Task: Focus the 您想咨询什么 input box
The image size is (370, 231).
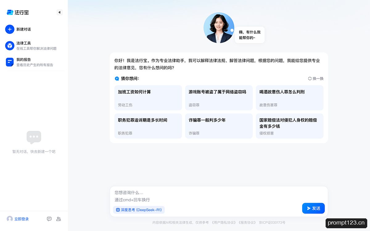Action: click(x=219, y=196)
